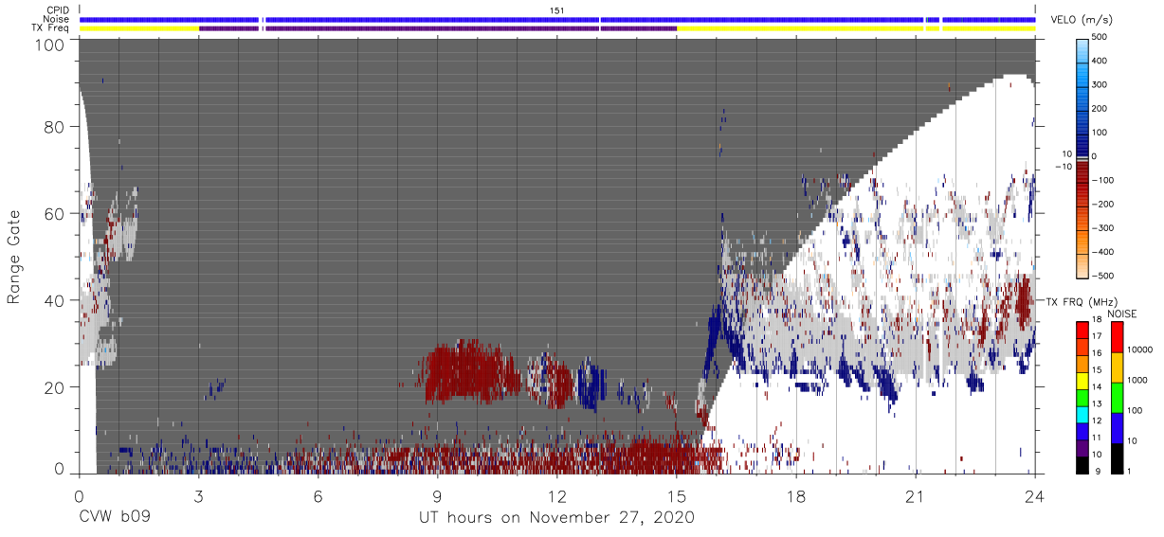Click the orange segment of NOISE colorbar
This screenshot has height=537, width=1164.
[1117, 367]
